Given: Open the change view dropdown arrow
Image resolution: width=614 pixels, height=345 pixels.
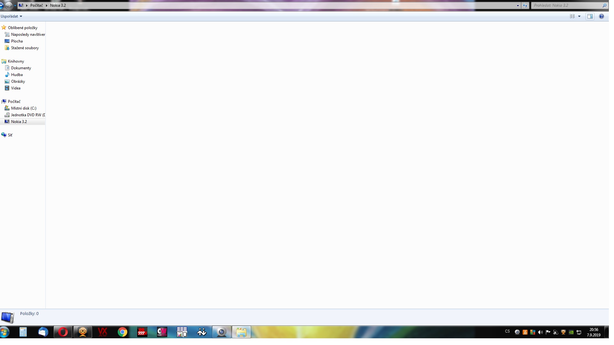Looking at the screenshot, I should [579, 16].
